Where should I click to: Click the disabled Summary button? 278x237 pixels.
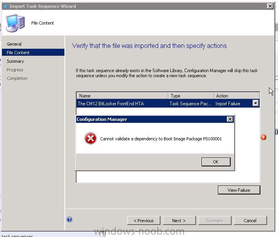[x=215, y=220]
